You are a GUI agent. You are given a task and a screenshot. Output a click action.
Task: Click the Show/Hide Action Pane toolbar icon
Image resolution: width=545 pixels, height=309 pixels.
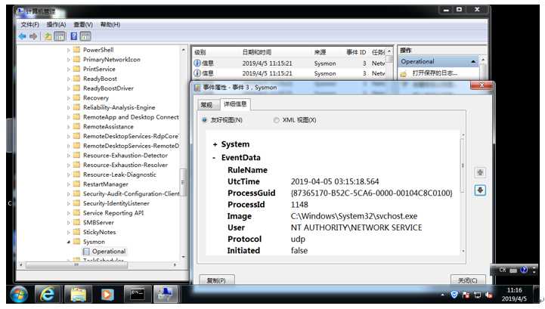(85, 36)
